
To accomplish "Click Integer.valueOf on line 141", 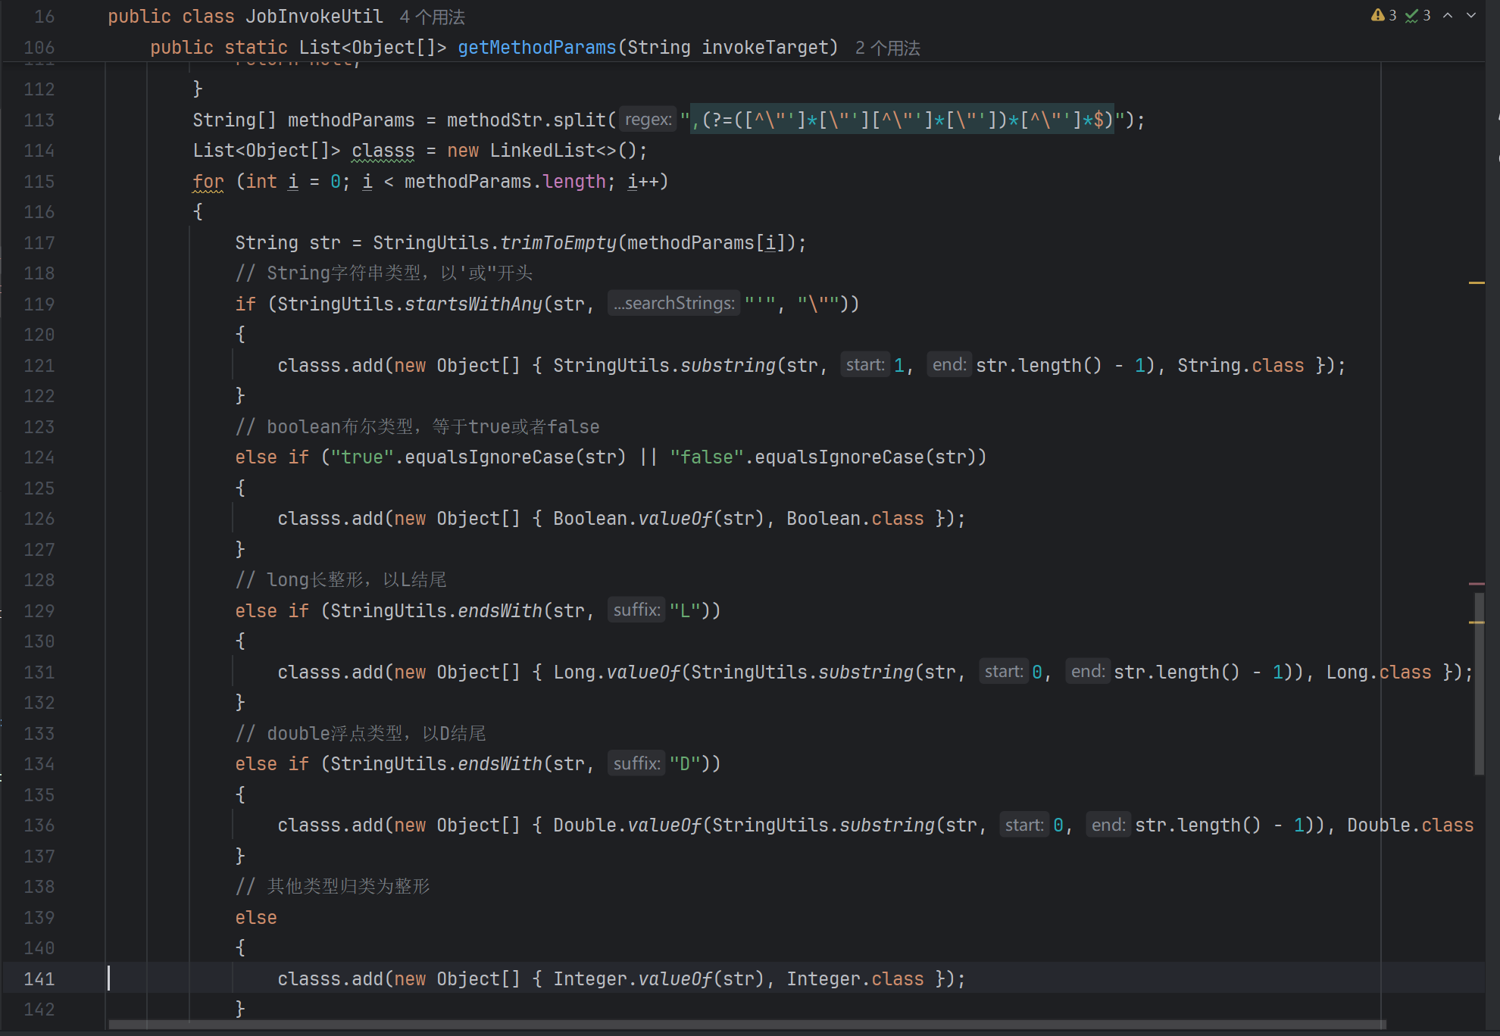I will pos(633,979).
